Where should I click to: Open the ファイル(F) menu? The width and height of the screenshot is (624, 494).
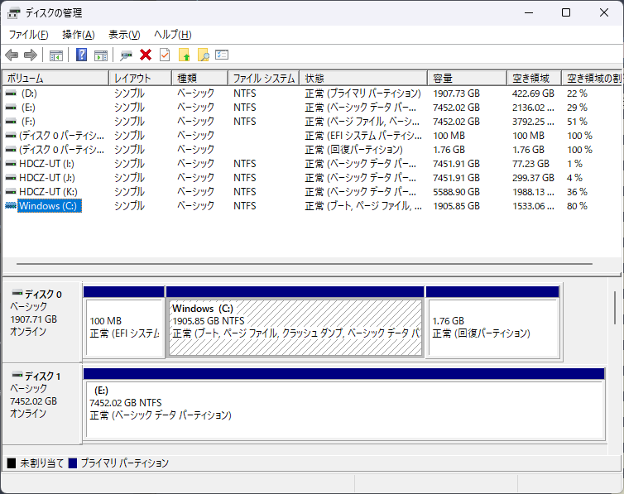[x=28, y=35]
